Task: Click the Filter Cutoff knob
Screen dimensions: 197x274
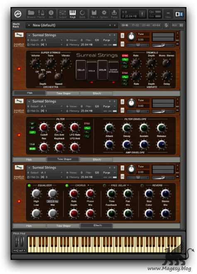Action: (x=44, y=127)
